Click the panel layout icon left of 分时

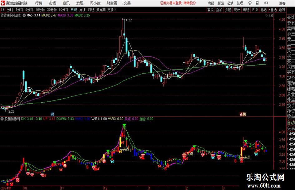click(x=2, y=10)
